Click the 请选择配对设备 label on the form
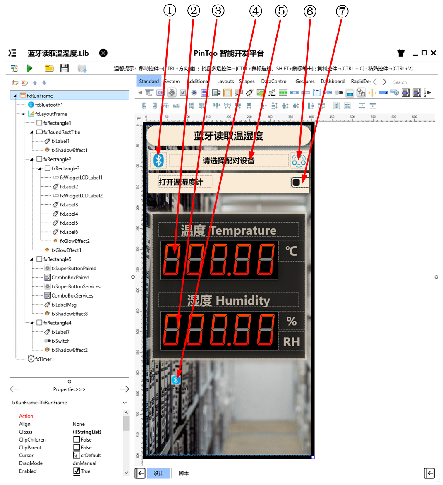This screenshot has width=443, height=485. [228, 161]
